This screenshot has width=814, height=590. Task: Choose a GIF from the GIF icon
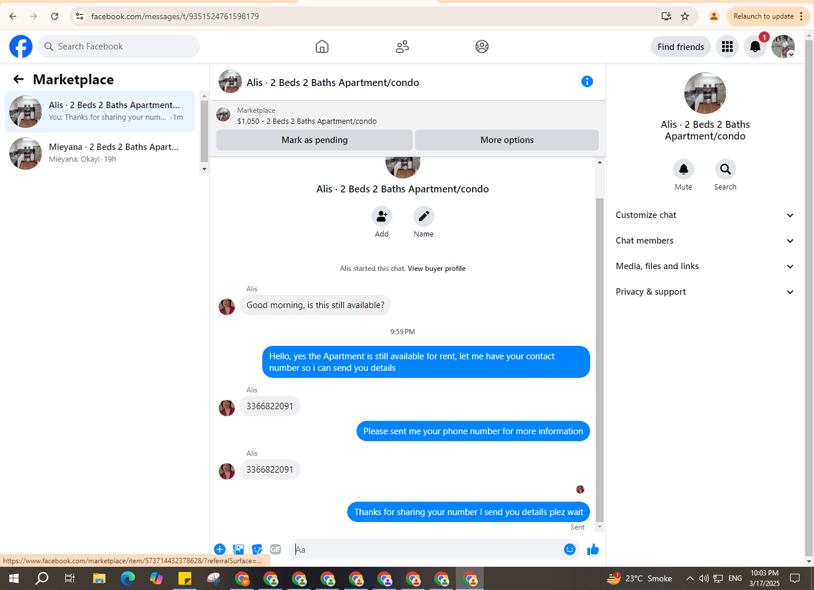pos(276,549)
